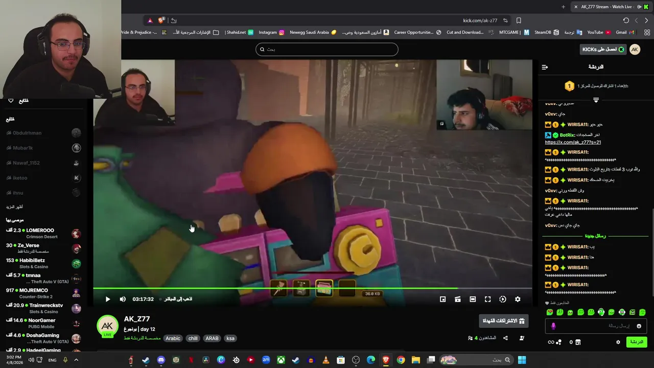
Task: Insert the headphones green Kick emote
Action: (601, 312)
